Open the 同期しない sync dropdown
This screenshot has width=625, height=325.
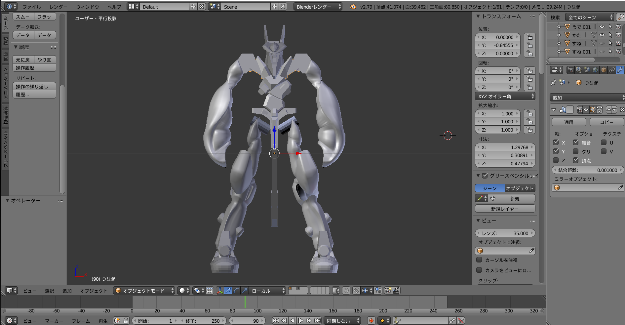click(x=342, y=321)
